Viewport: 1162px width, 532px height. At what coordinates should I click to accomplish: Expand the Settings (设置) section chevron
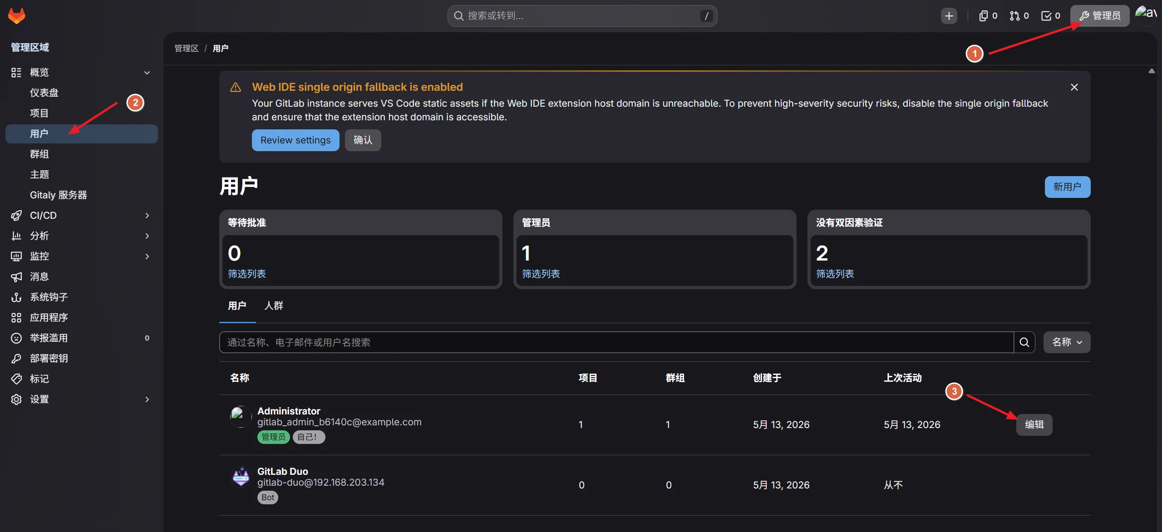147,399
